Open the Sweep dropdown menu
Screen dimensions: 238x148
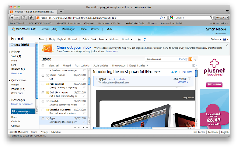tap(103, 40)
